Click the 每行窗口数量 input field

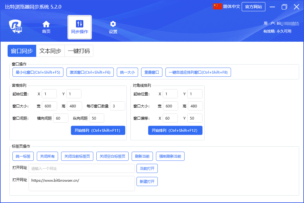point(117,106)
